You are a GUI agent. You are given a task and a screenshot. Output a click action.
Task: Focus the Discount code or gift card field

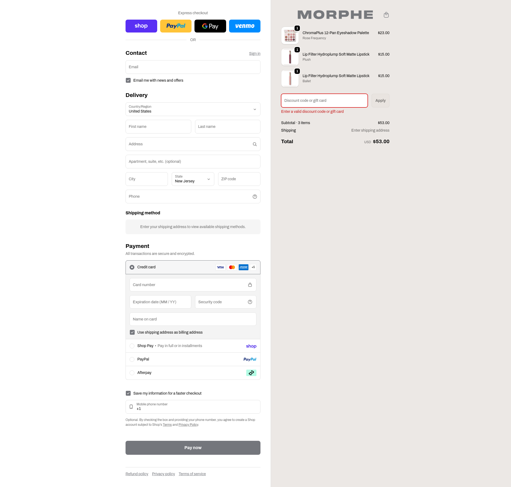324,100
